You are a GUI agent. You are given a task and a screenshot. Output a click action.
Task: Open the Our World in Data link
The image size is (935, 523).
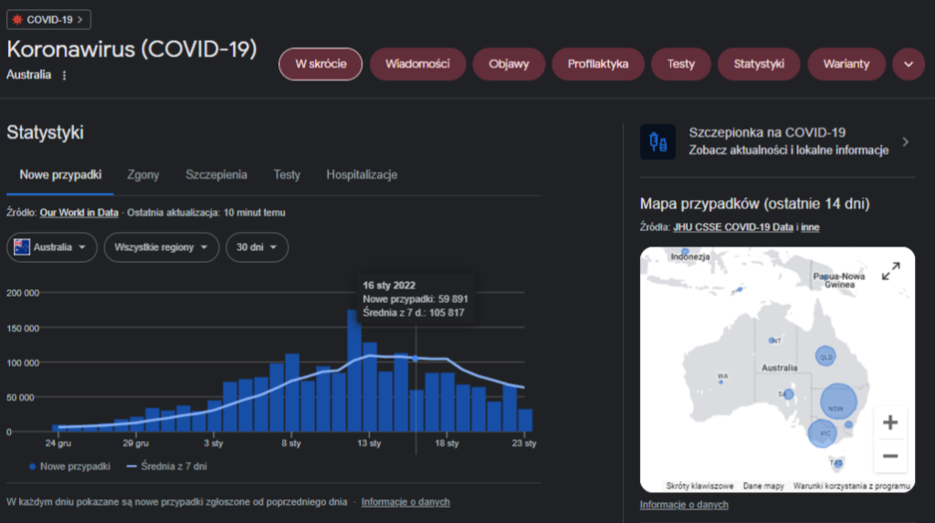(79, 213)
